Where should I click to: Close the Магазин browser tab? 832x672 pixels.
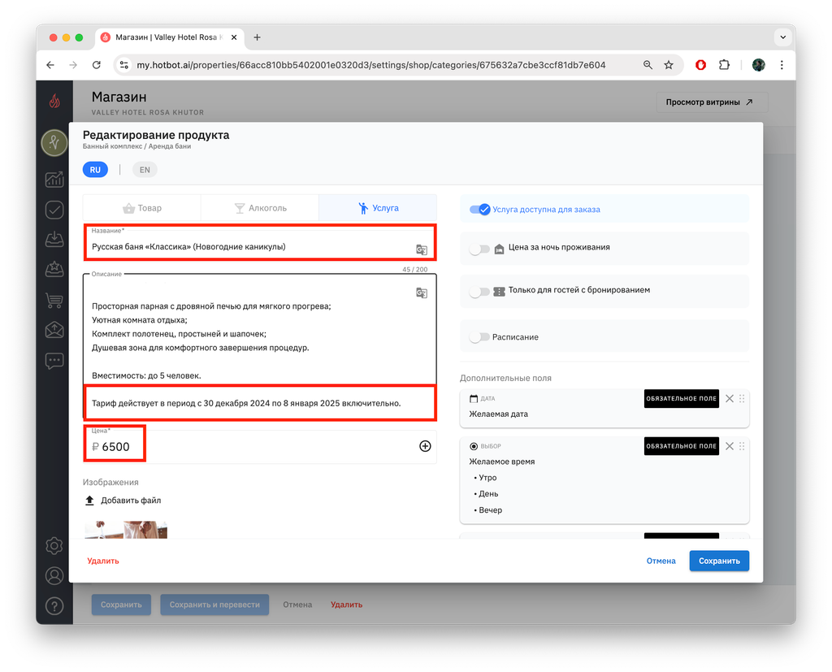(234, 37)
